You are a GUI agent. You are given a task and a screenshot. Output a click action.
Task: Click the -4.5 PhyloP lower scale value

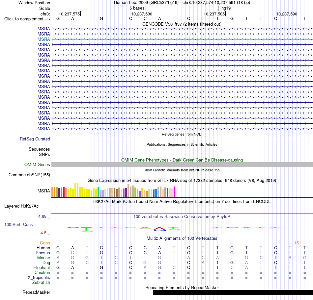click(x=43, y=233)
